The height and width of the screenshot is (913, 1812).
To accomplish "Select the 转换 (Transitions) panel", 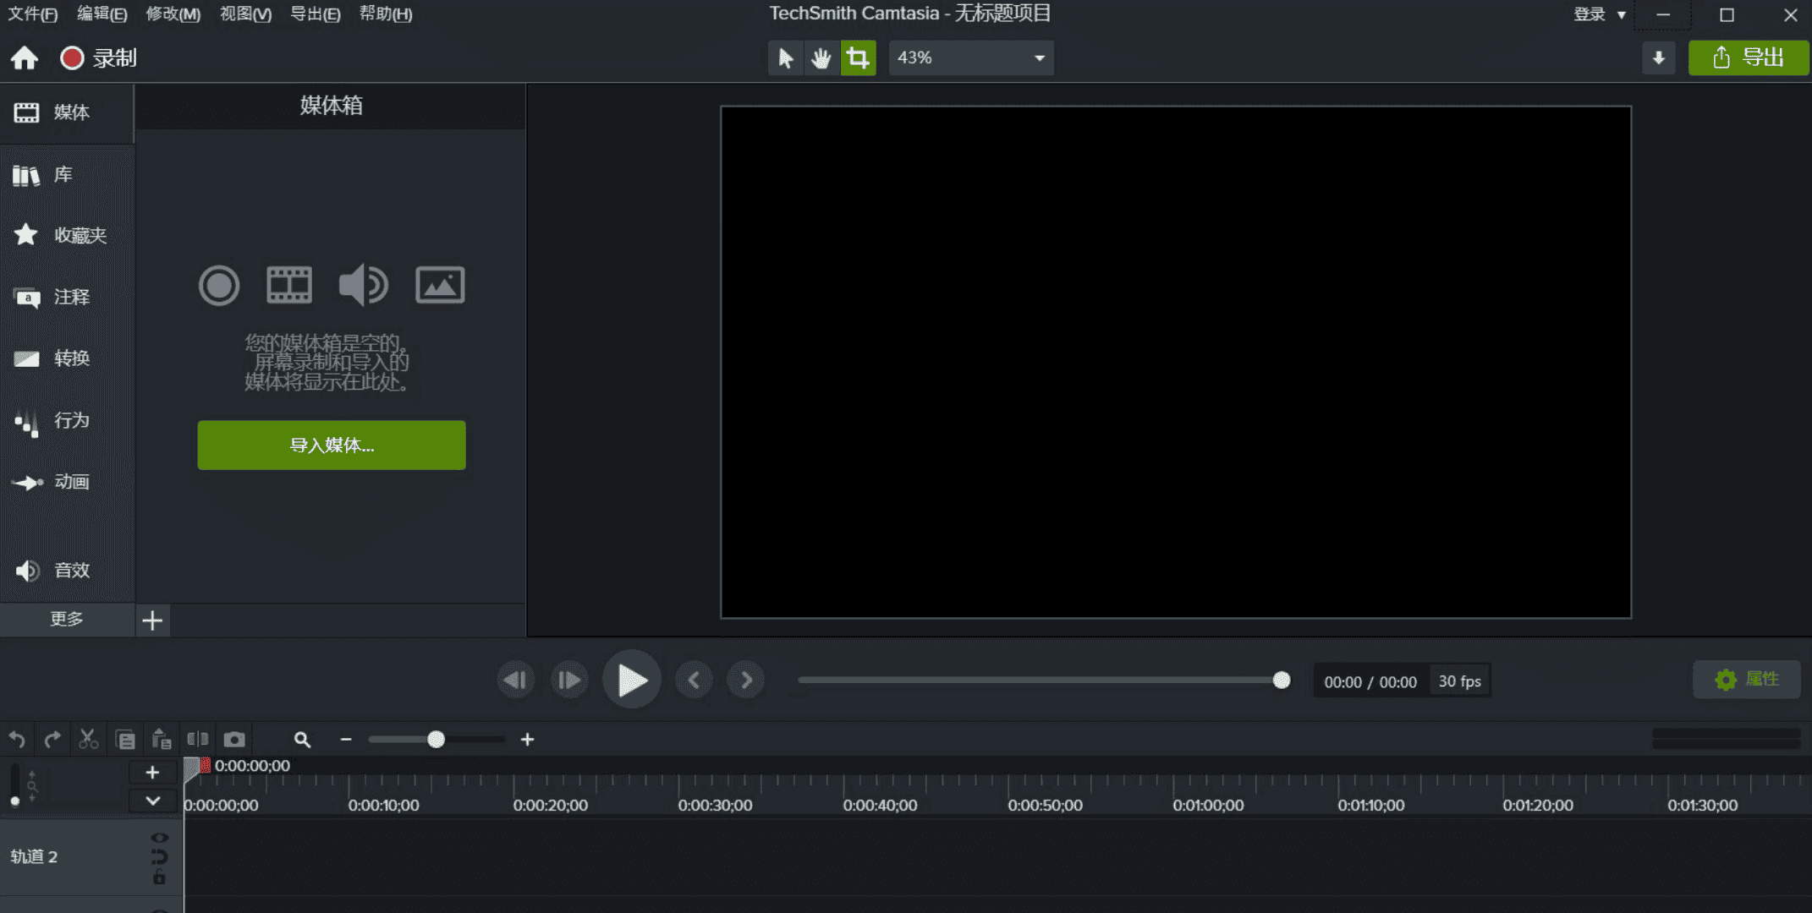I will click(x=68, y=358).
